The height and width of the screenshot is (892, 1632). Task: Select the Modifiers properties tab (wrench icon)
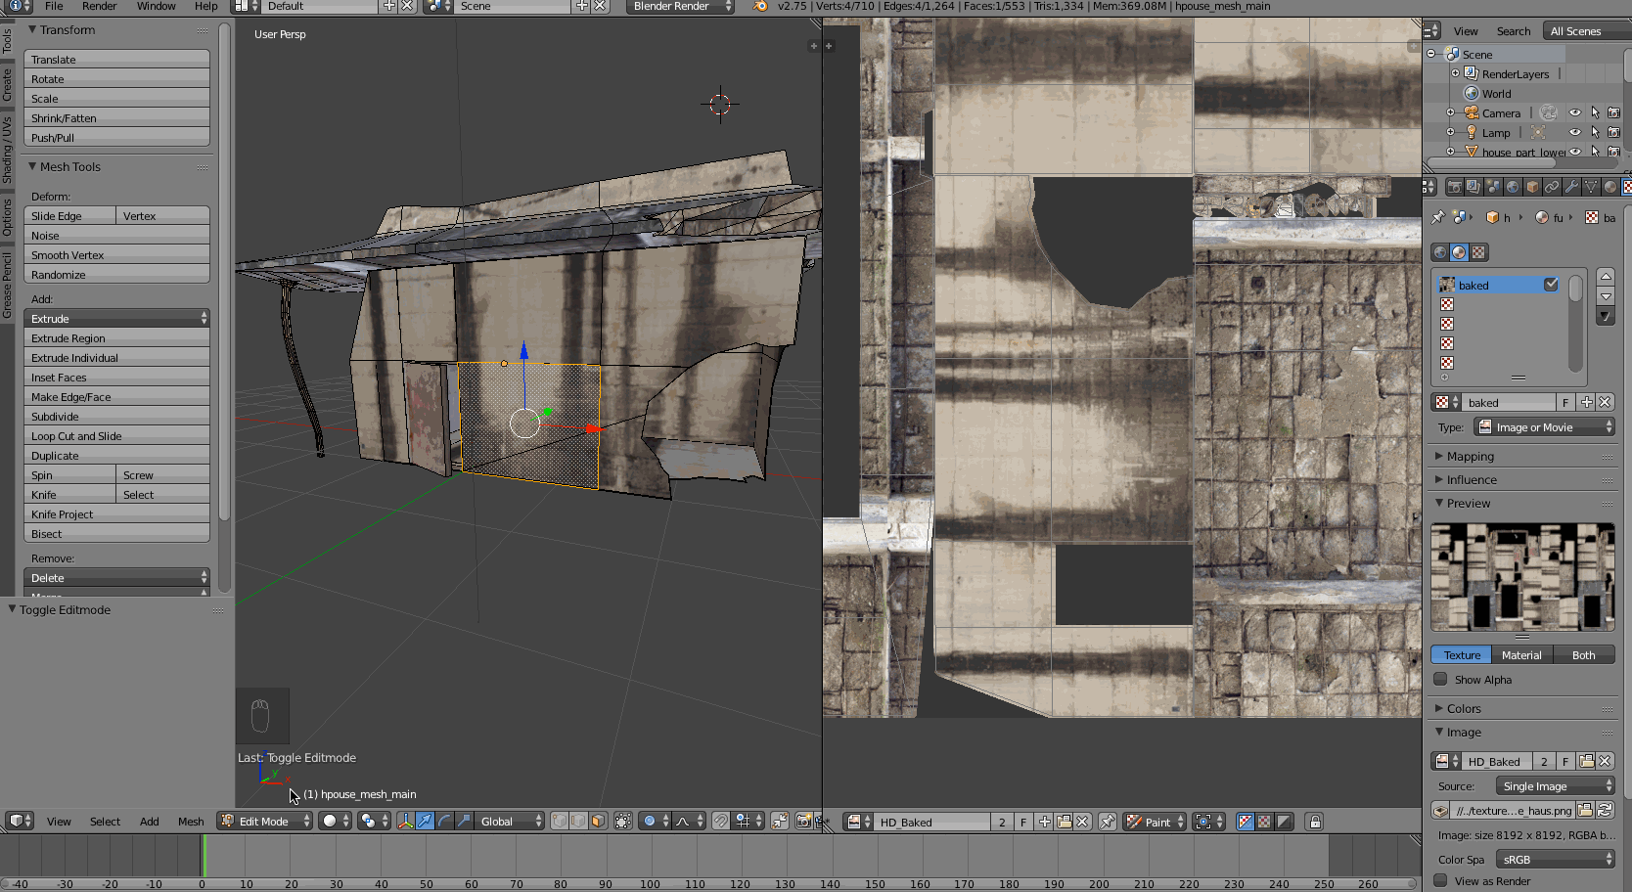(x=1570, y=186)
